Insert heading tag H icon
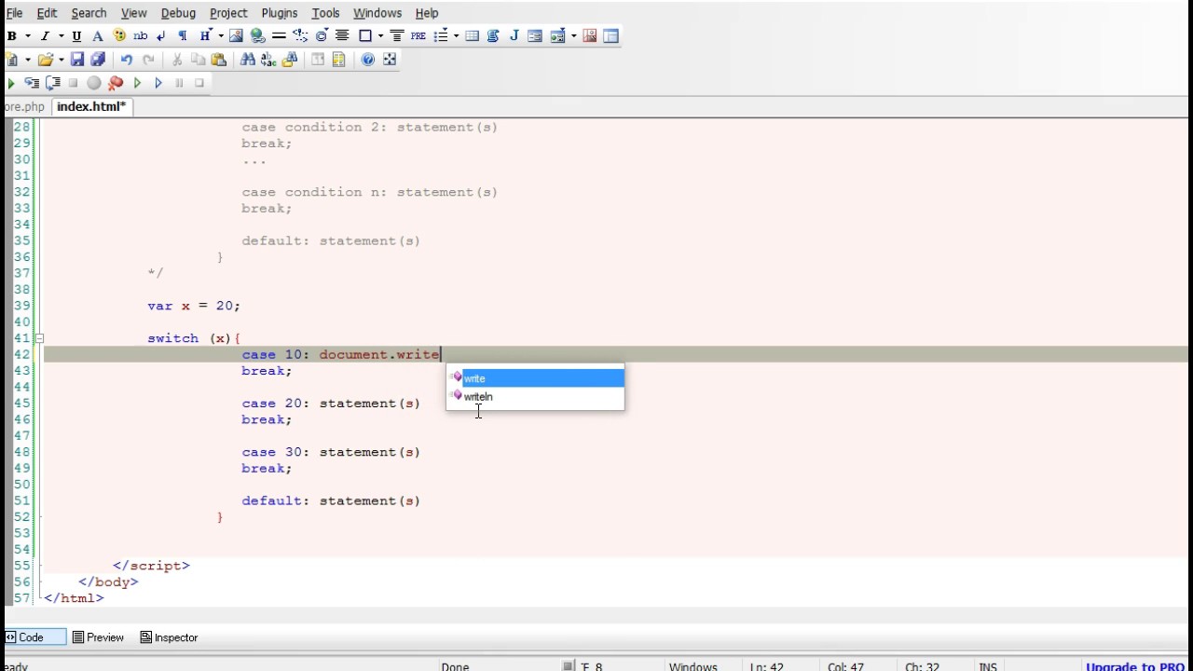The image size is (1193, 671). pyautogui.click(x=205, y=36)
